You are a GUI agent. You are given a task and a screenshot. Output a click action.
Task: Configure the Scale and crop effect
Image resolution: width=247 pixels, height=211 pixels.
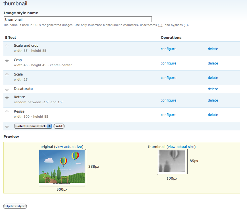click(x=168, y=49)
